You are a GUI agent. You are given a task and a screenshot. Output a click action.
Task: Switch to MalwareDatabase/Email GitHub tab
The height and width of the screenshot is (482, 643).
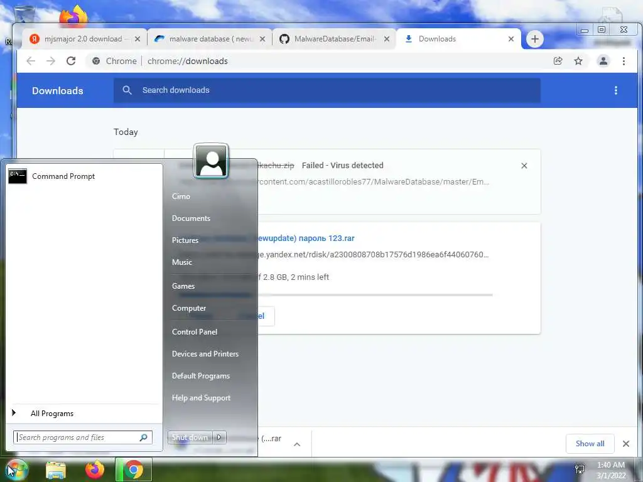pyautogui.click(x=334, y=39)
